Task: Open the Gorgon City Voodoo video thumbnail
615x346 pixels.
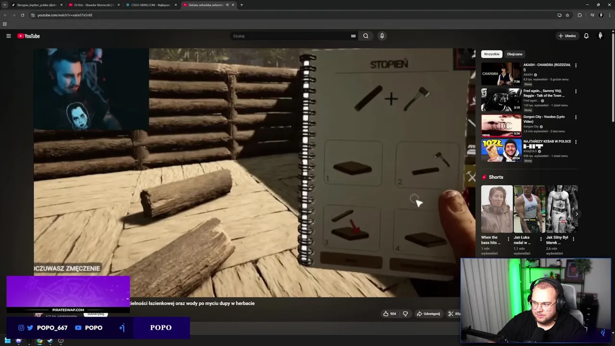Action: pos(501,125)
